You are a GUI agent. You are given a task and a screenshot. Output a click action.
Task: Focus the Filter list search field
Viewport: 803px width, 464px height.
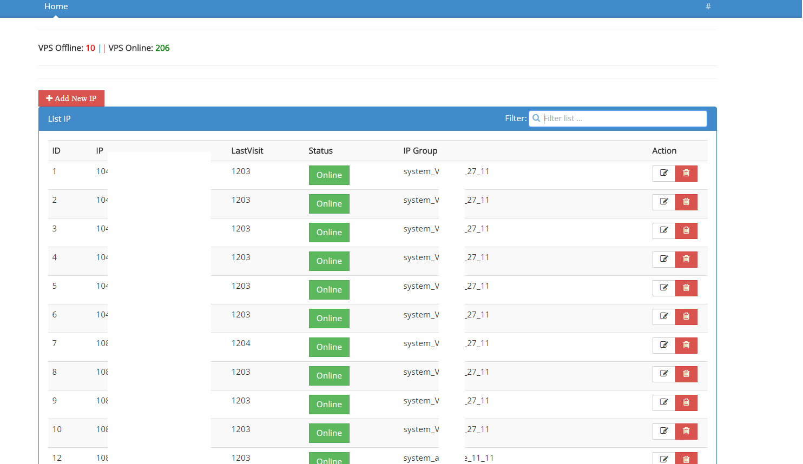(618, 118)
